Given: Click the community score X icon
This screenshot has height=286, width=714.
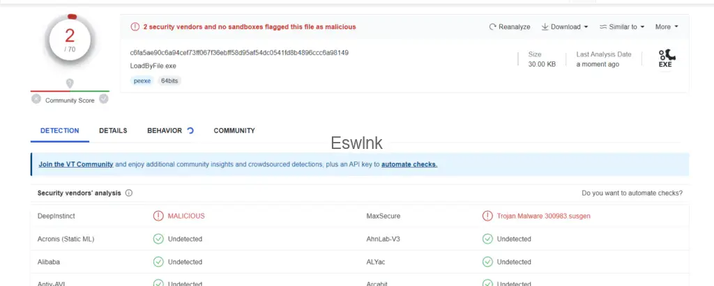Looking at the screenshot, I should [x=36, y=100].
